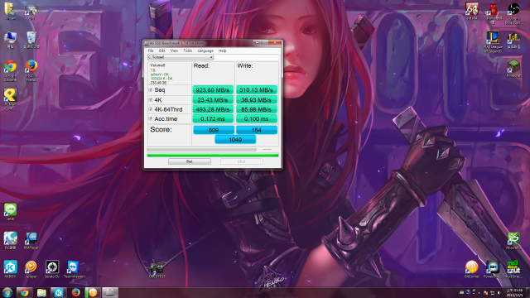The width and height of the screenshot is (530, 298).
Task: Select the 4K read result 23.43 MB/s
Action: click(213, 99)
